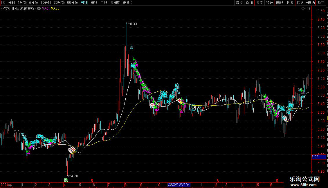
Task: Click the 8.33 high price label
Action: pos(134,24)
